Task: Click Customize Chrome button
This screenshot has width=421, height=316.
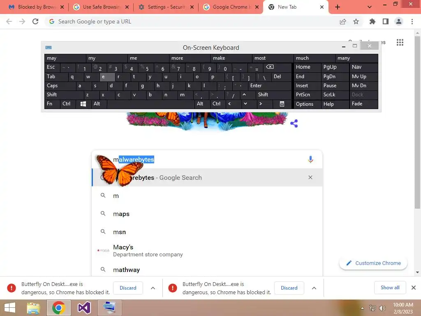Action: [x=373, y=263]
